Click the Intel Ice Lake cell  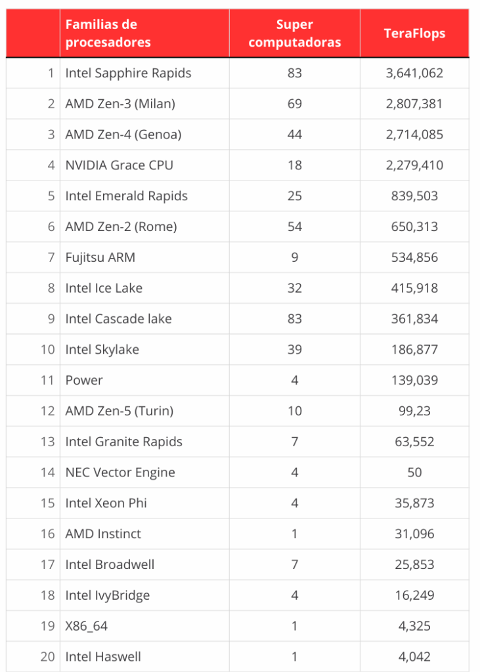click(x=104, y=288)
